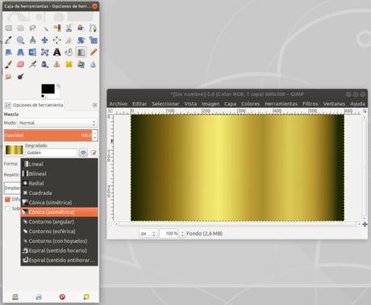Select the Bucket Fill tool
The image size is (371, 305).
coord(69,52)
